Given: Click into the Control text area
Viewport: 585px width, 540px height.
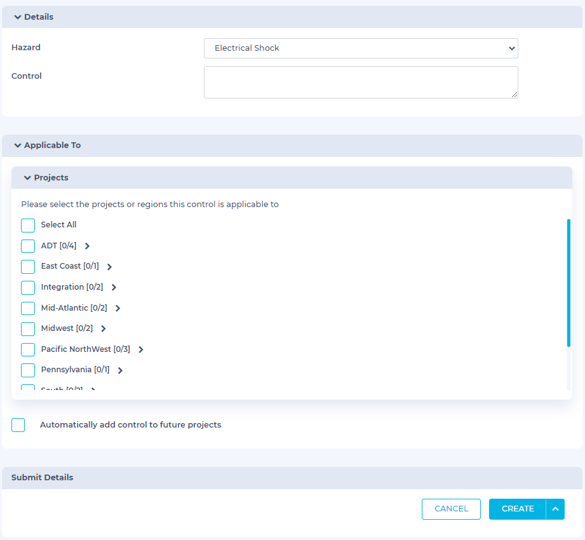Looking at the screenshot, I should [361, 83].
